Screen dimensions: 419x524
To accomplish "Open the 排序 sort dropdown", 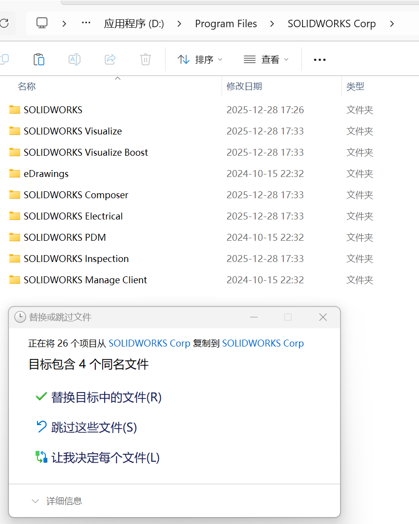I will click(x=200, y=59).
